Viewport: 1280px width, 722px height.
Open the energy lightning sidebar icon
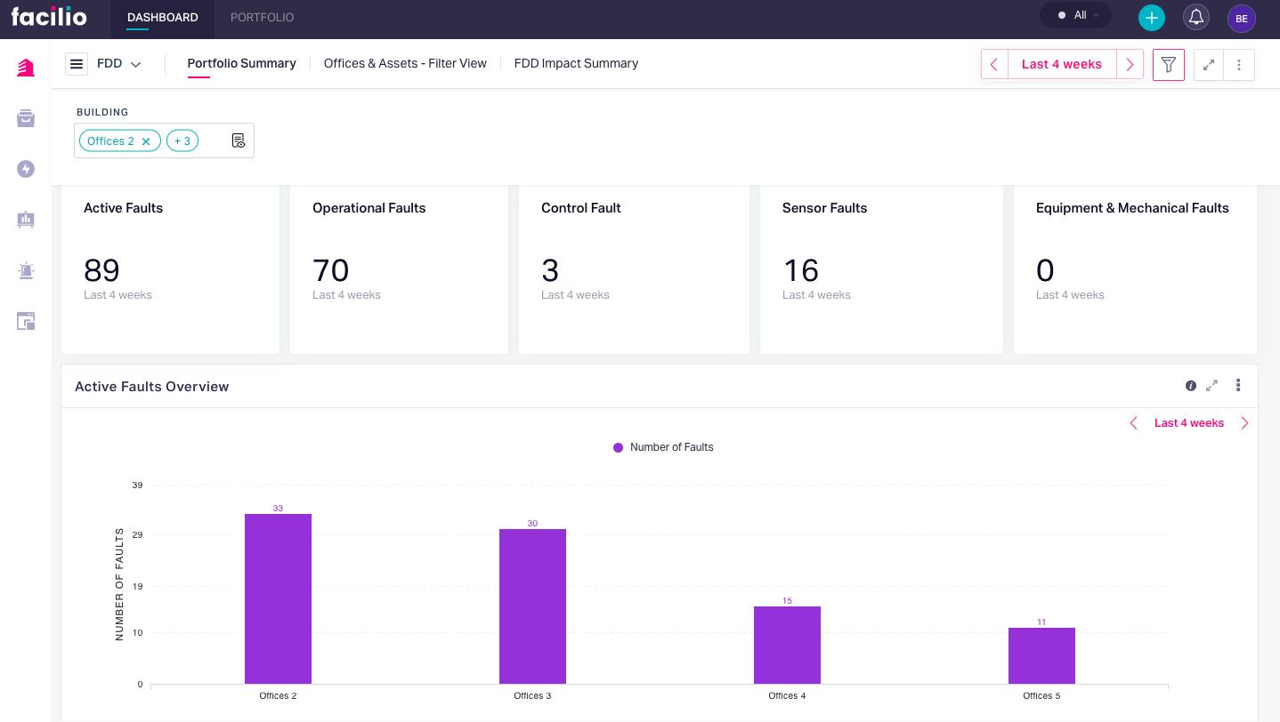[x=26, y=169]
